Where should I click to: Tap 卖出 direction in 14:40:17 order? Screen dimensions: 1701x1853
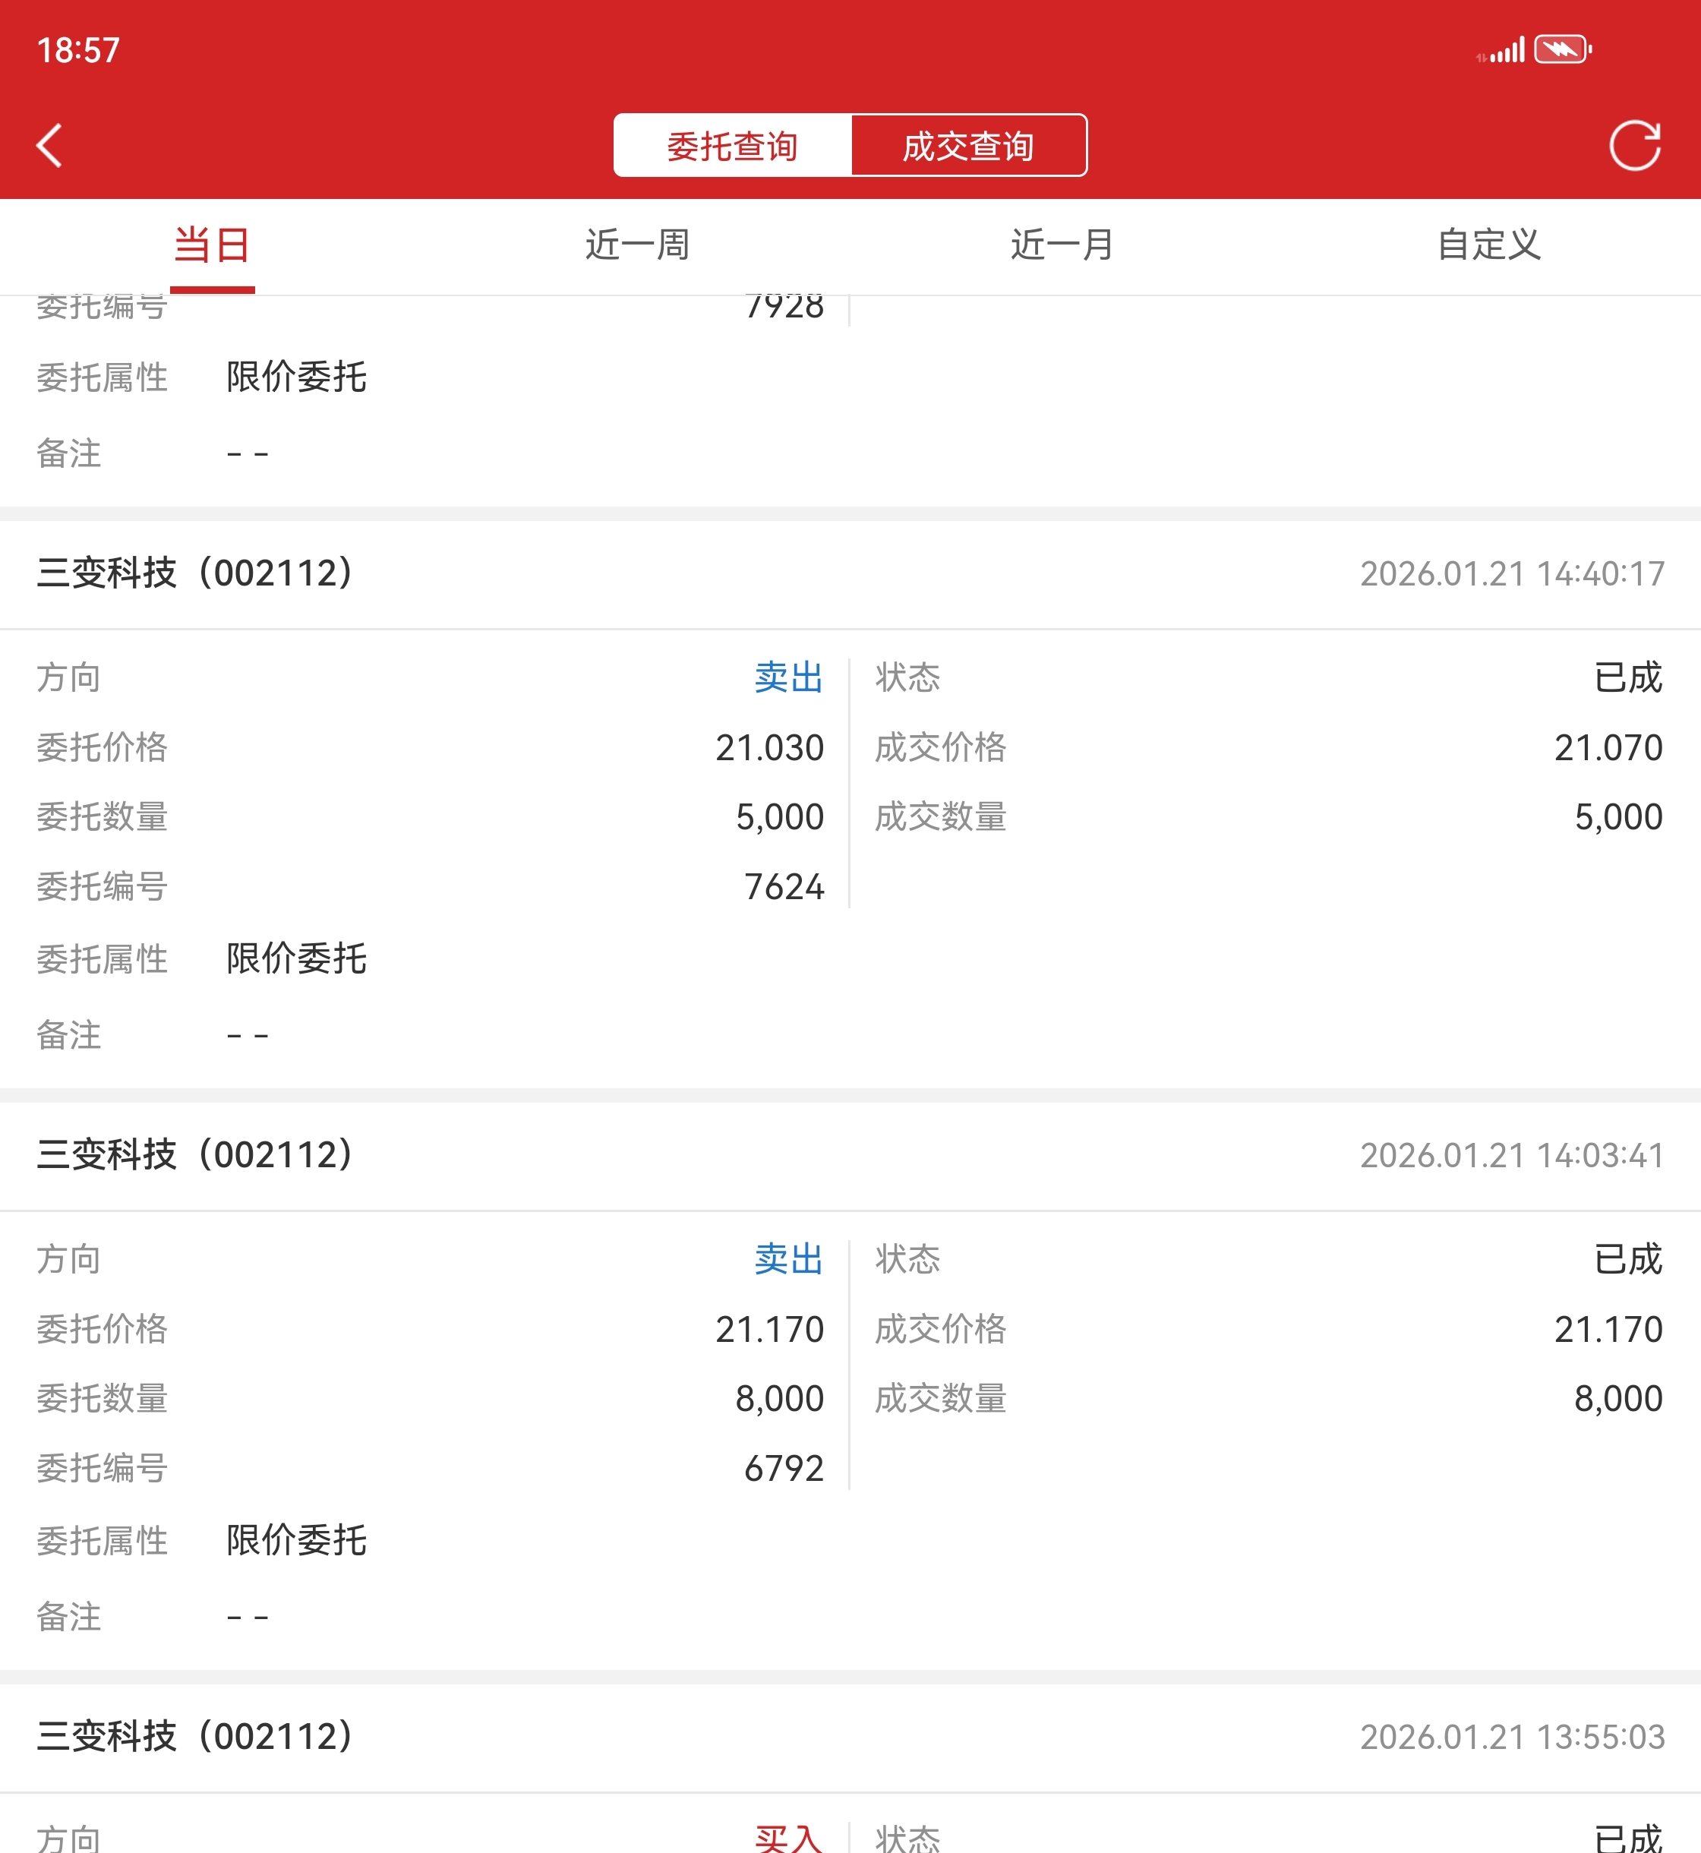tap(788, 677)
